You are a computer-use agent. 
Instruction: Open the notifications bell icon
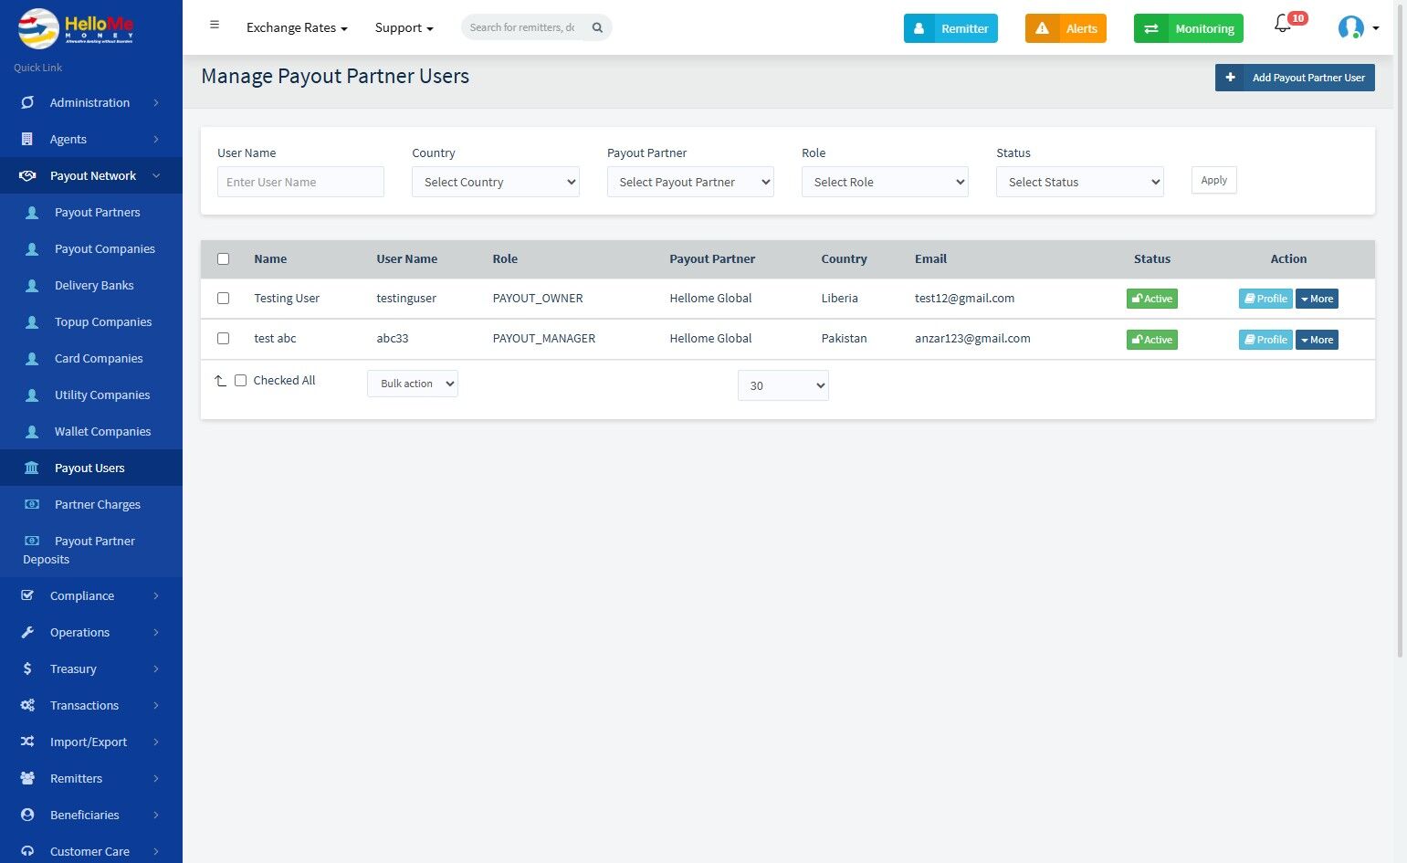pos(1282,25)
